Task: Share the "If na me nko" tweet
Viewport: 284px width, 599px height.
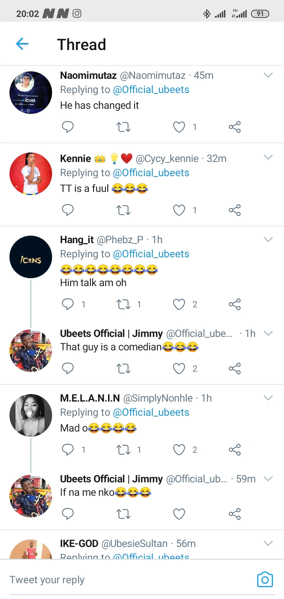Action: pyautogui.click(x=235, y=514)
